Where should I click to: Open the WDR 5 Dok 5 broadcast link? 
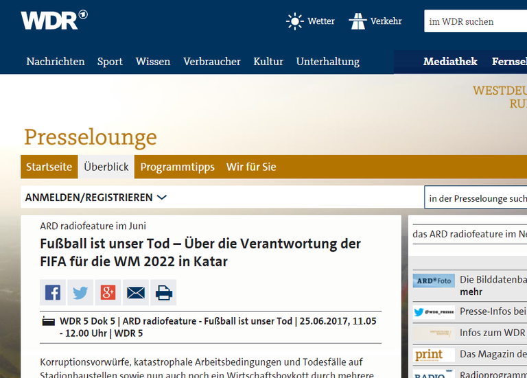[218, 327]
